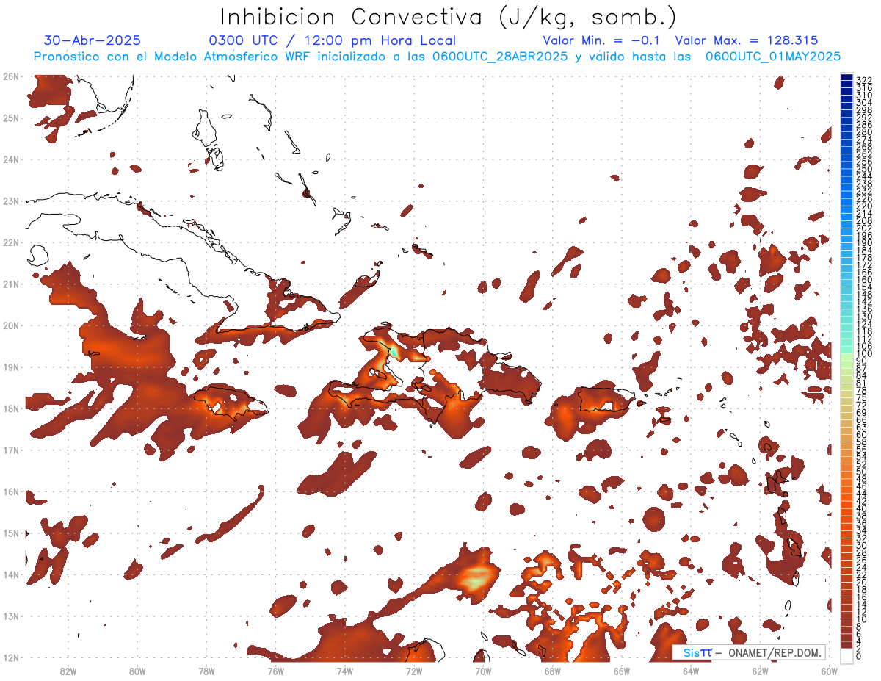Click the "322" value on the color scale
Viewport: 881px width, 681px height.
(x=864, y=80)
